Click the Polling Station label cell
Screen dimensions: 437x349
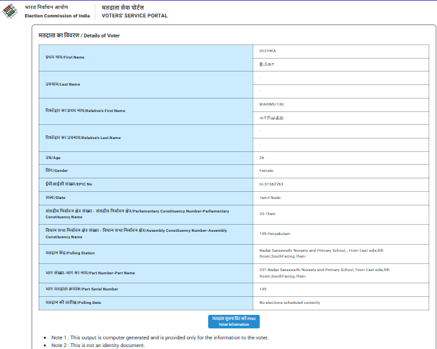(x=70, y=254)
